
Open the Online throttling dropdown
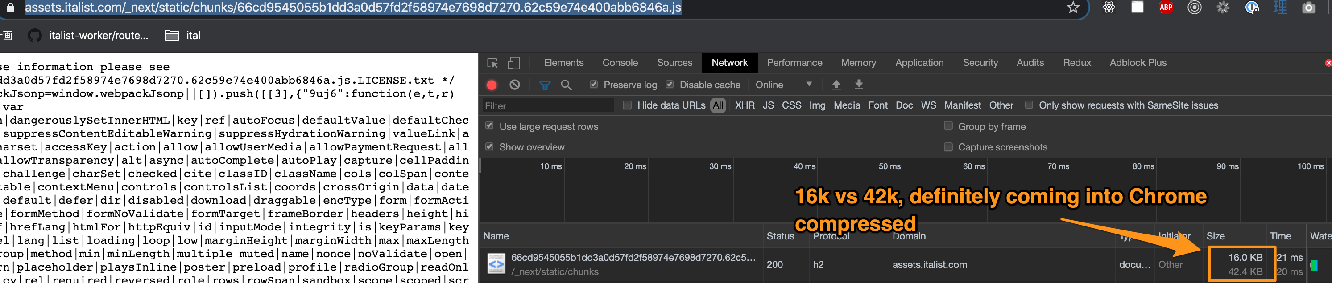(783, 85)
